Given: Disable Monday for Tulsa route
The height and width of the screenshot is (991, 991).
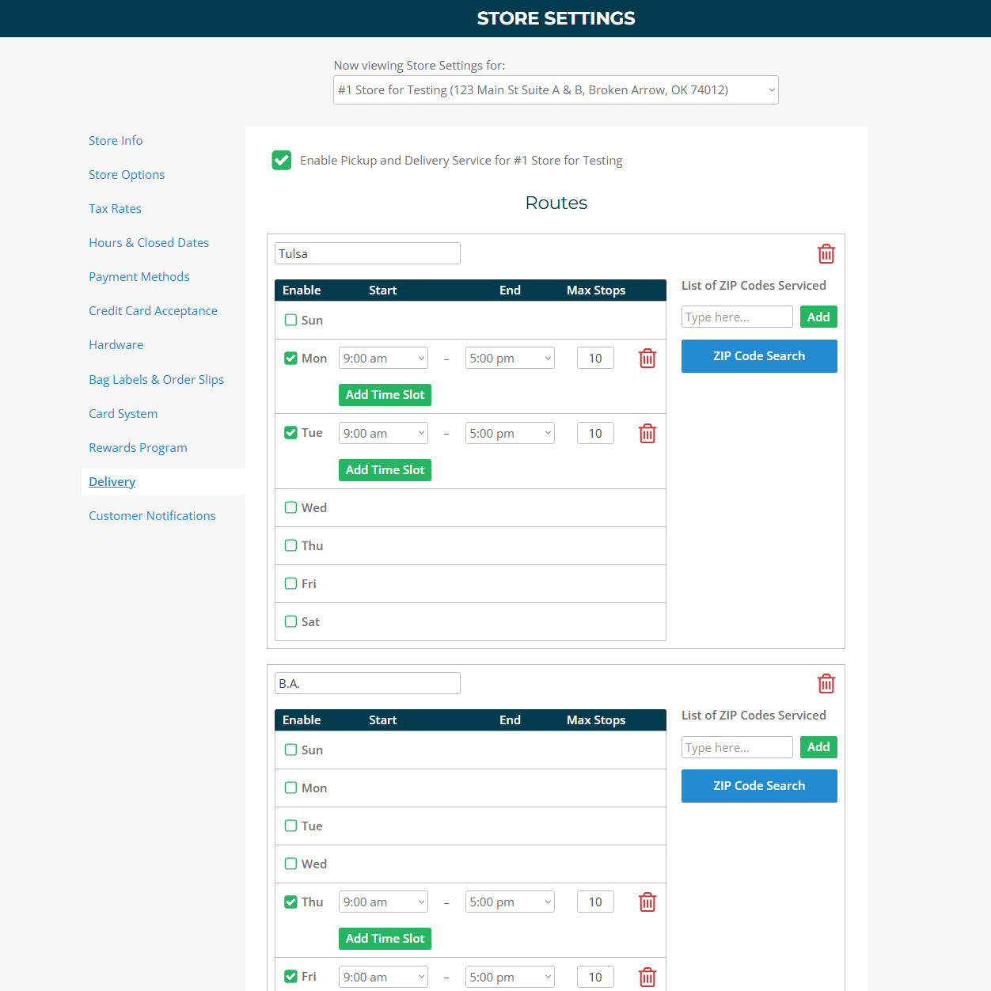Looking at the screenshot, I should coord(290,358).
